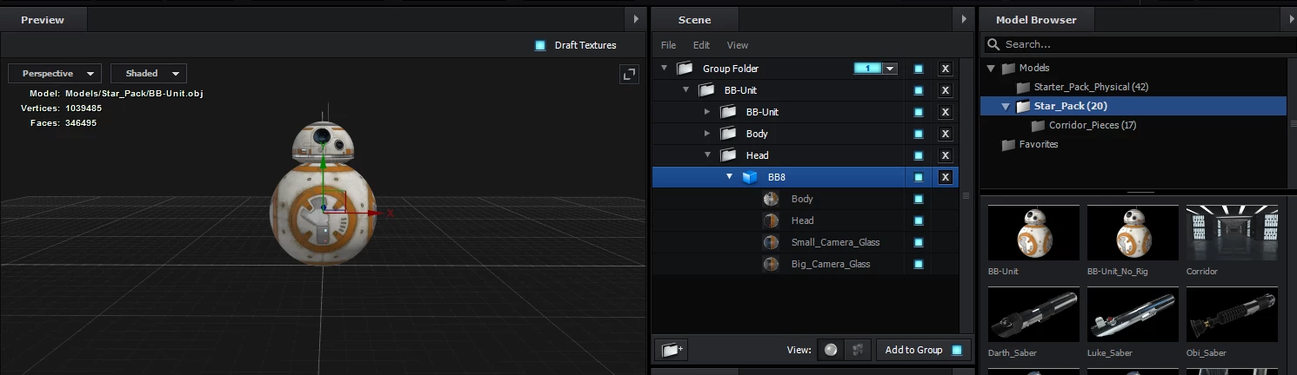1297x375 pixels.
Task: Remove Group Folder with its X button
Action: pos(946,69)
